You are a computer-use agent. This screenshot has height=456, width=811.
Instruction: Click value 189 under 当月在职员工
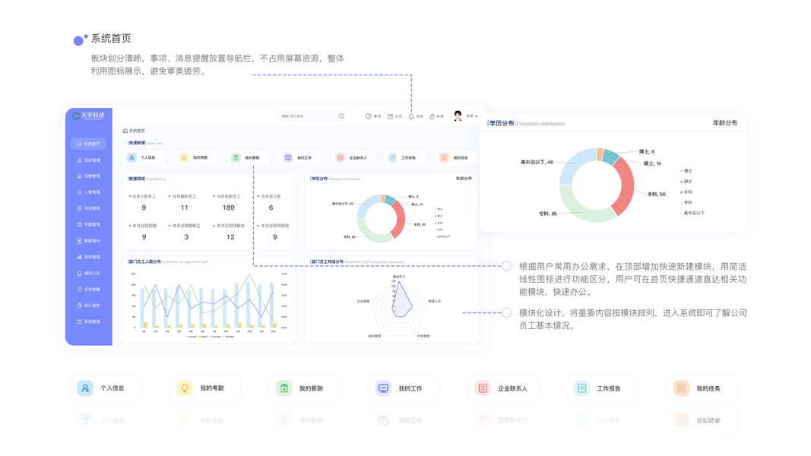tap(229, 207)
